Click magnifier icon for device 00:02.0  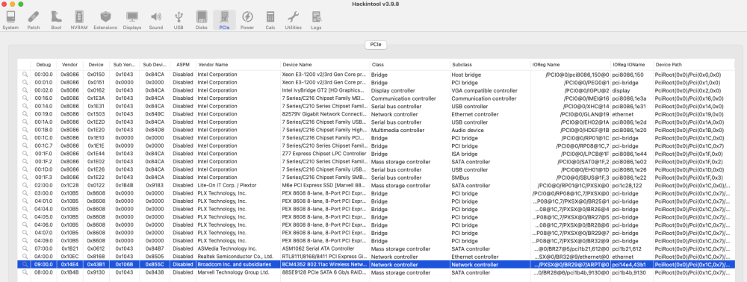[x=25, y=90]
